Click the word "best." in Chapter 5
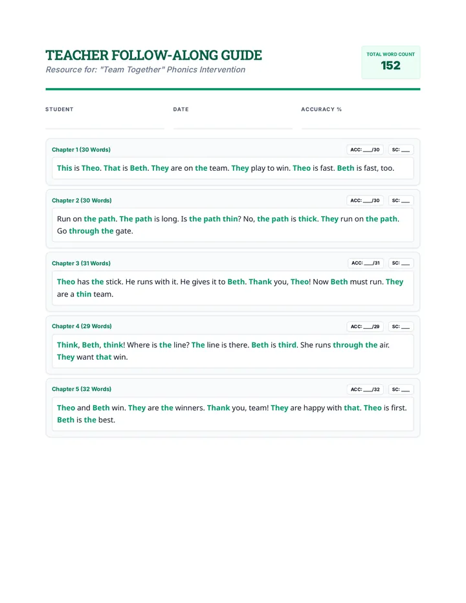 [x=107, y=420]
